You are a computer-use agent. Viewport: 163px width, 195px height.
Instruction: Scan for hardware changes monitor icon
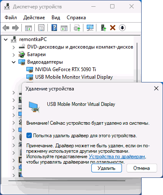pyautogui.click(x=90, y=28)
